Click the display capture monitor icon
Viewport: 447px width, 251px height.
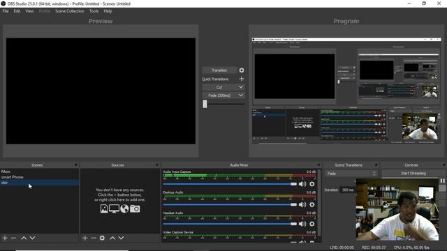click(x=114, y=208)
